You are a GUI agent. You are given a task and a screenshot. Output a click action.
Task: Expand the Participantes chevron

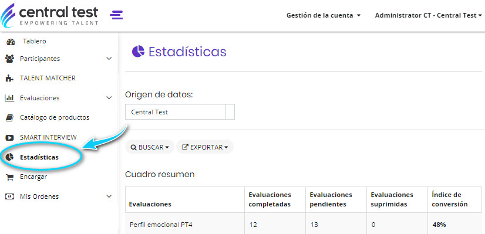coord(109,59)
